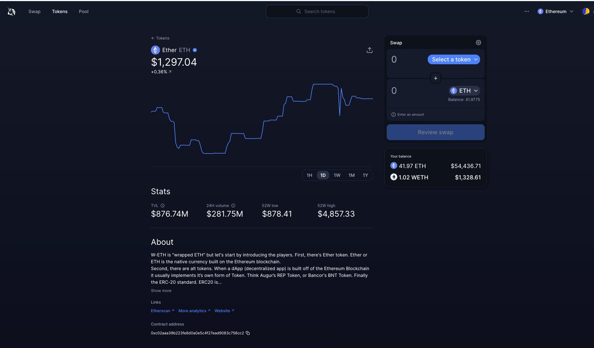The image size is (594, 348).
Task: Open the Pool page in navigation
Action: pyautogui.click(x=84, y=11)
